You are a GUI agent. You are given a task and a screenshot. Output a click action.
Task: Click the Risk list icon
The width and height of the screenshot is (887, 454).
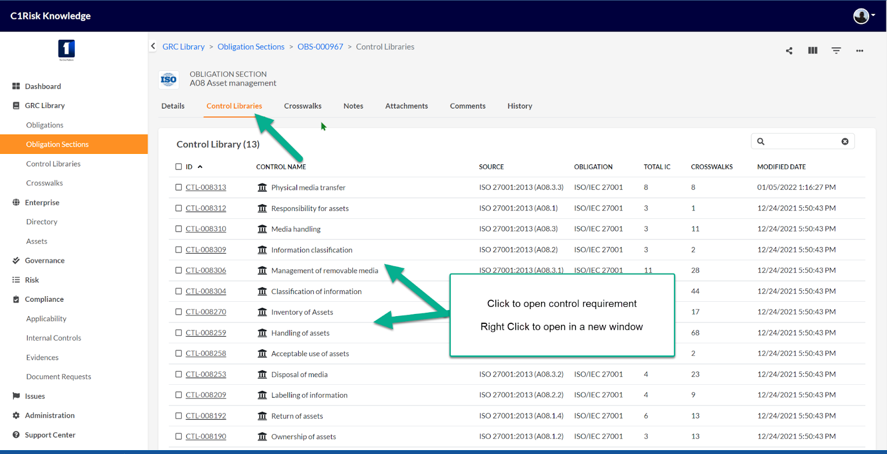click(x=16, y=280)
